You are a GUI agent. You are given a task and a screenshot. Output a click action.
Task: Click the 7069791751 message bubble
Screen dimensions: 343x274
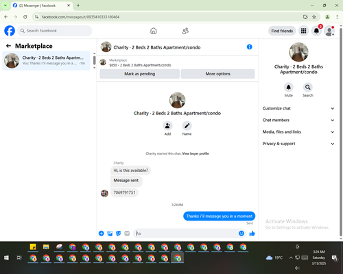(124, 192)
